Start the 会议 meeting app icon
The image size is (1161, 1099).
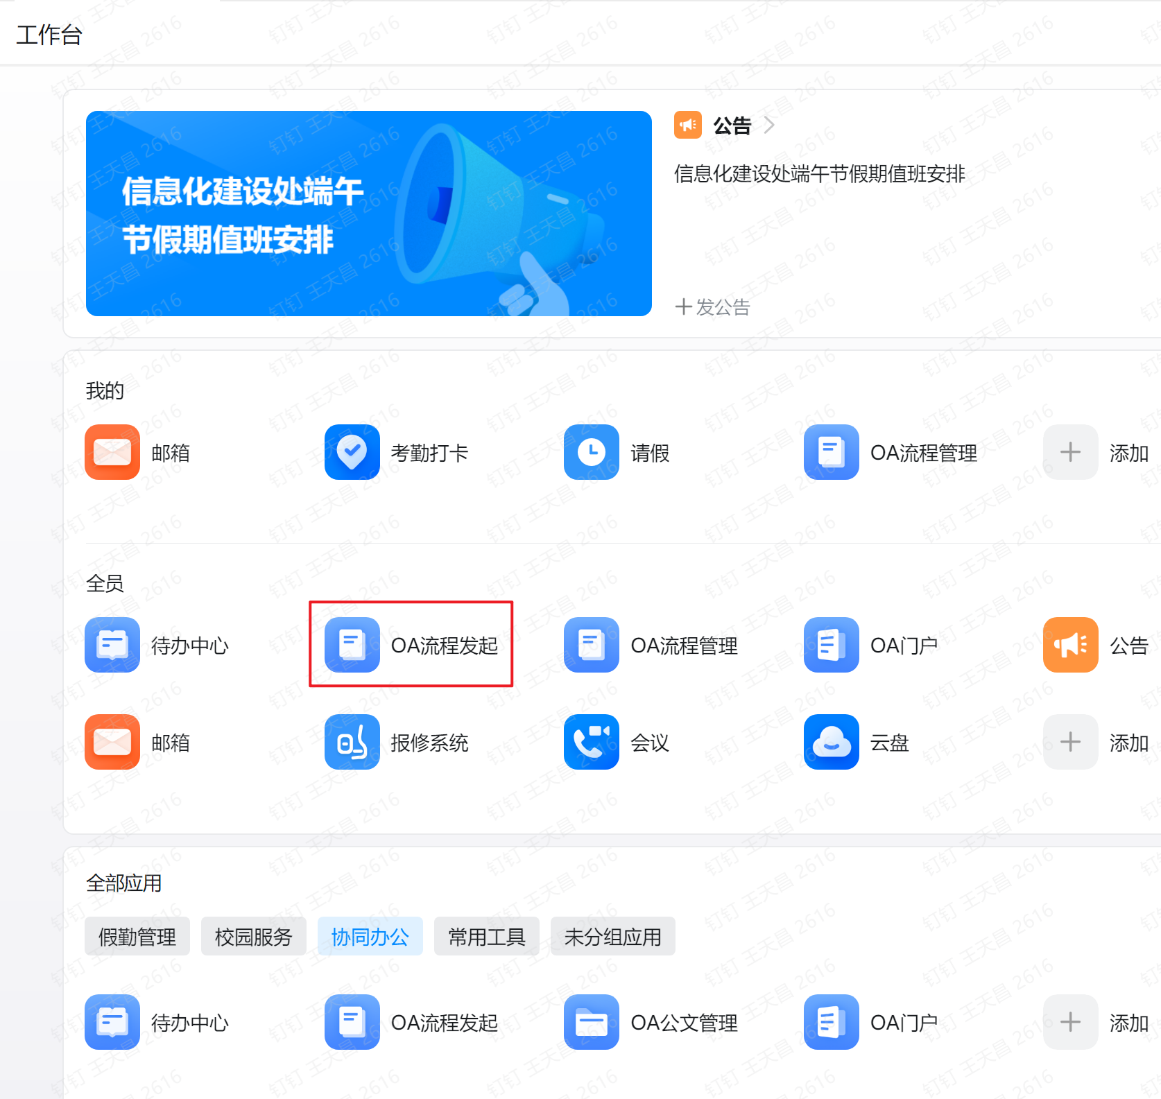pyautogui.click(x=591, y=742)
